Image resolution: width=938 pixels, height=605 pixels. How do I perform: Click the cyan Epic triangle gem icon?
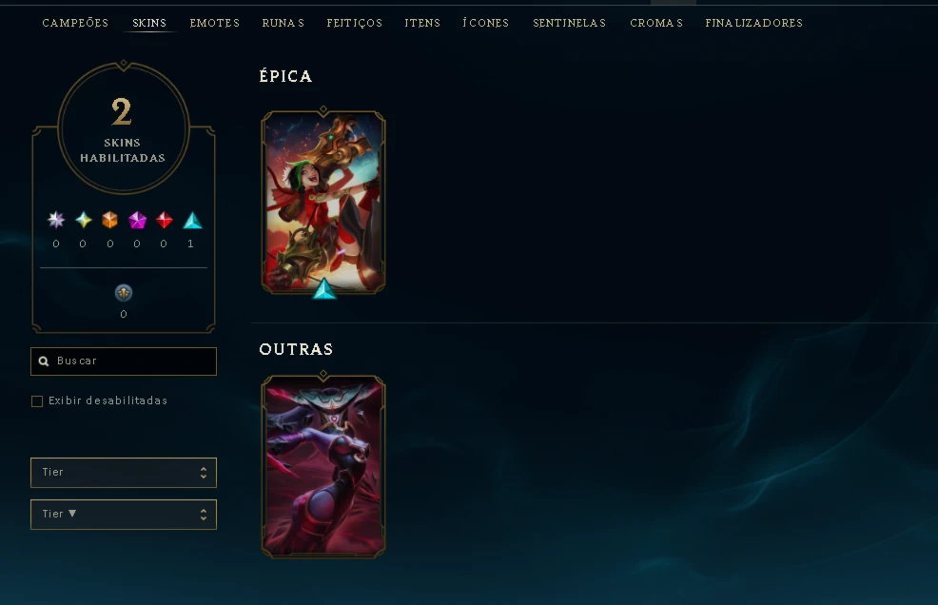[x=192, y=221]
